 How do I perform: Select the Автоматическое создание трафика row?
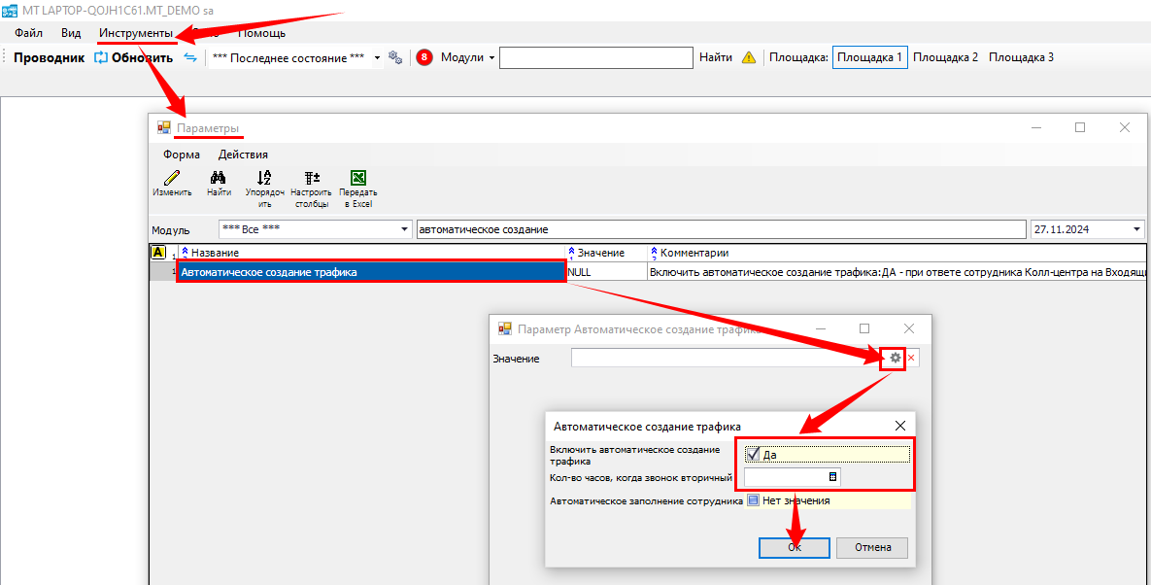tap(371, 272)
